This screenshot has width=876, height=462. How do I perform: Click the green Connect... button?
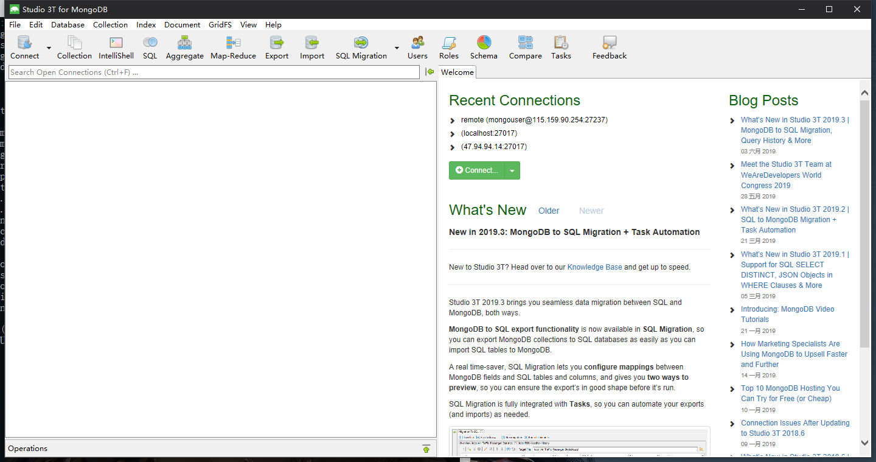click(477, 170)
